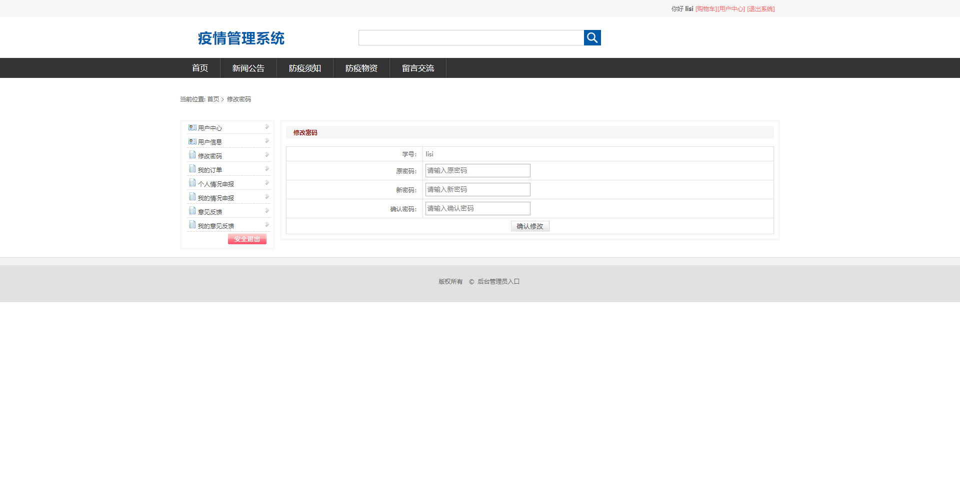Click the arrow on 我的意见反馈 row
The image size is (960, 484).
267,225
